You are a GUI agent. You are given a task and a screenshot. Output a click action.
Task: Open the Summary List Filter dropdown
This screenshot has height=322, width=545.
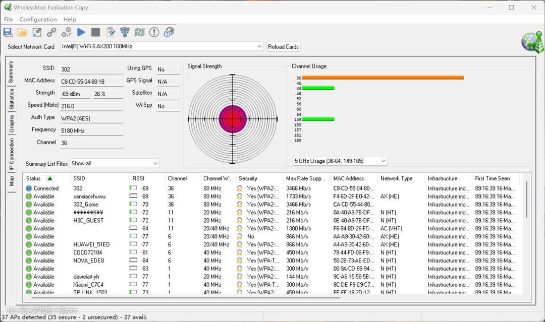(x=155, y=163)
